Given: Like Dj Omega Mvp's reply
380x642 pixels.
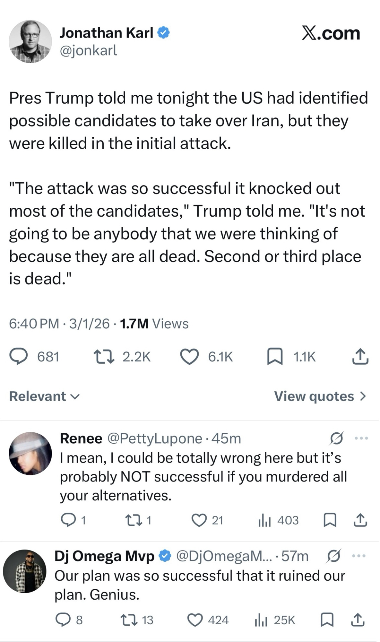Looking at the screenshot, I should point(195,620).
